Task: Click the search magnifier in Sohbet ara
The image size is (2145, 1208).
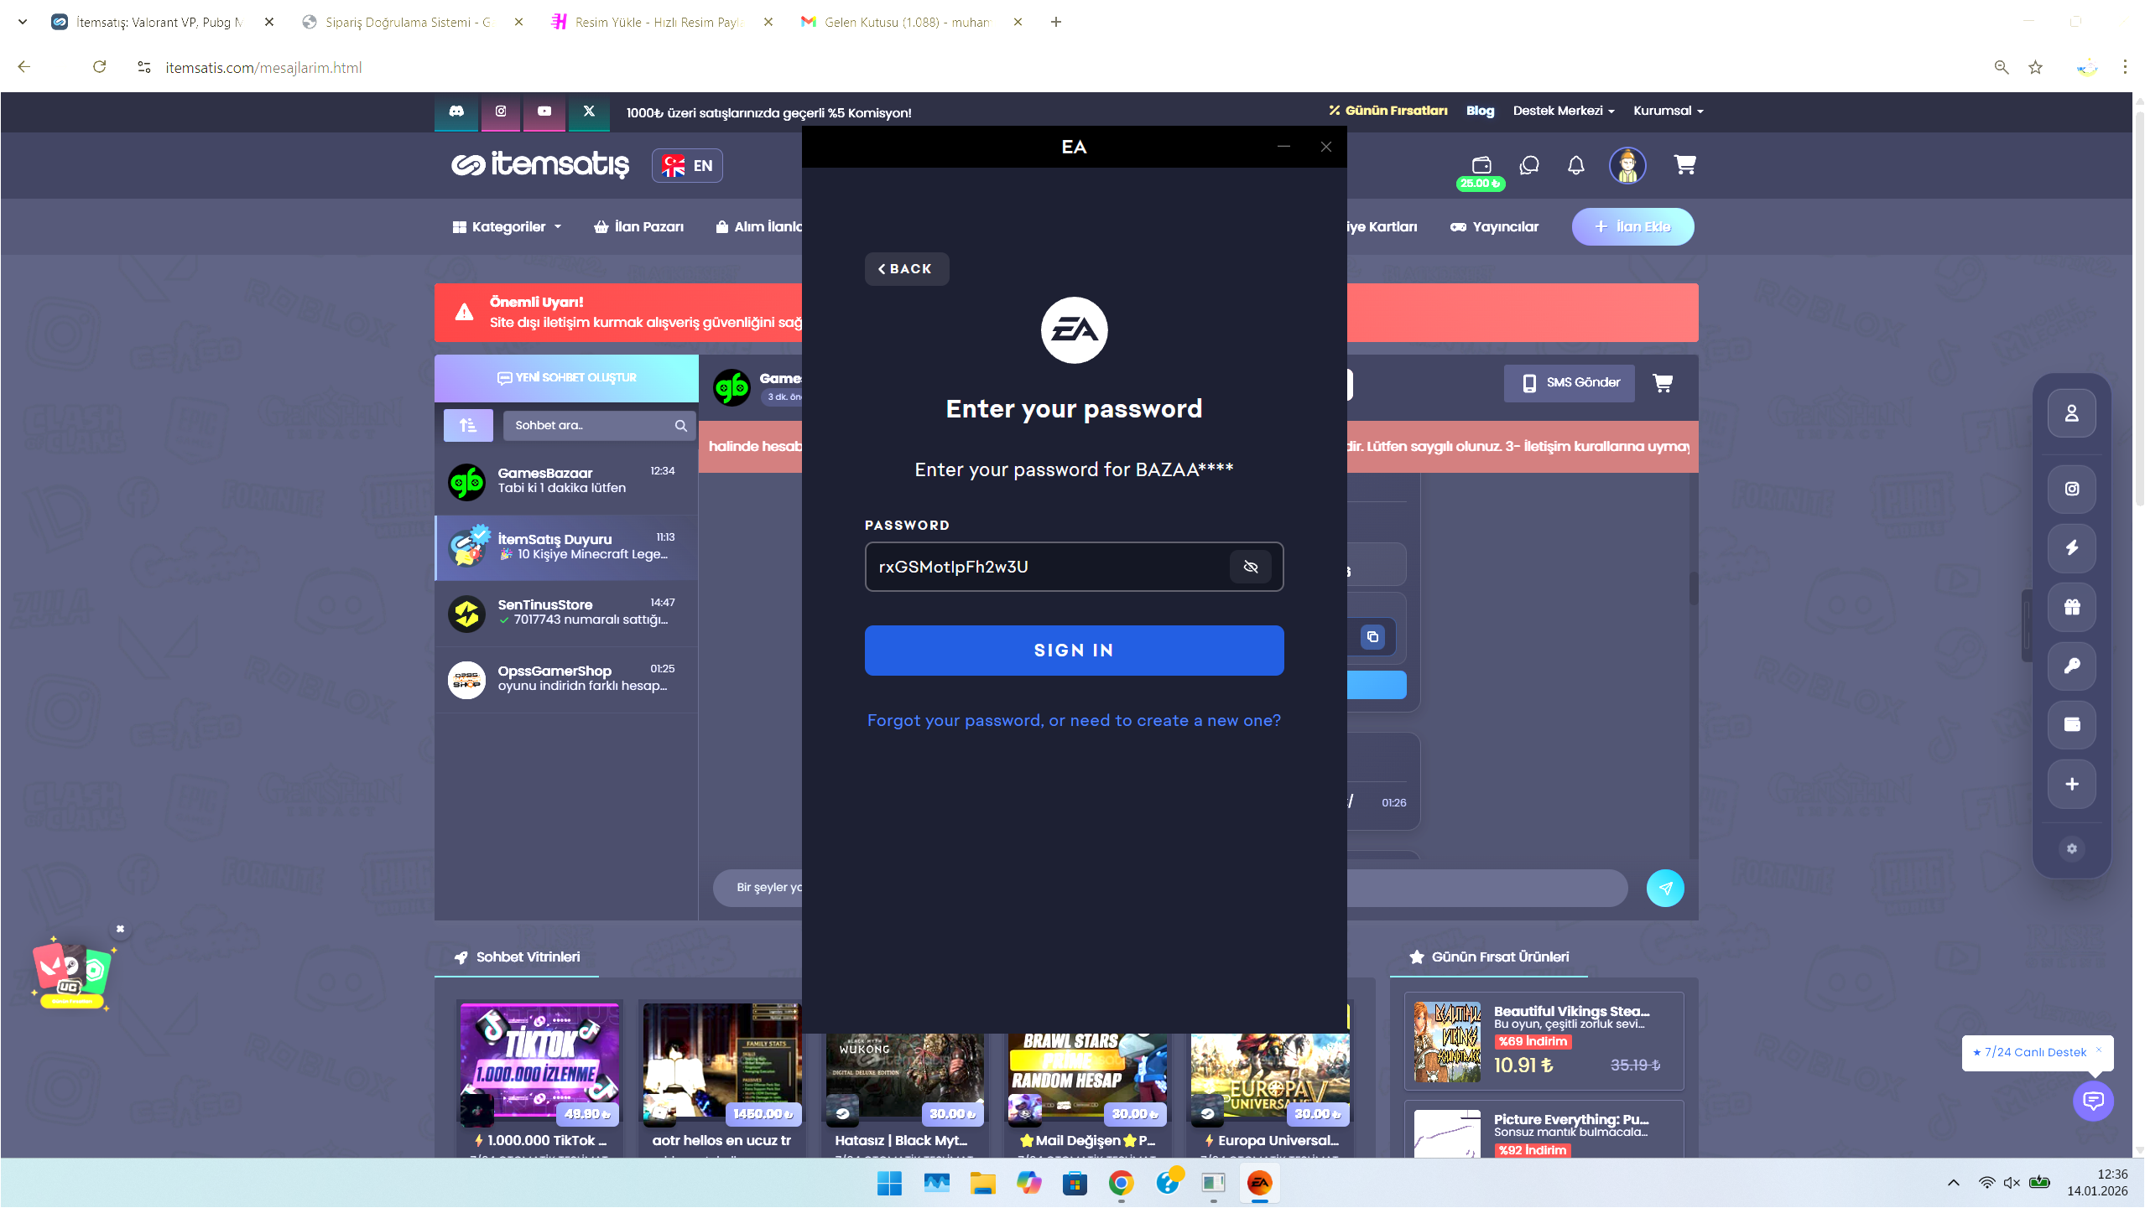Action: 681,426
